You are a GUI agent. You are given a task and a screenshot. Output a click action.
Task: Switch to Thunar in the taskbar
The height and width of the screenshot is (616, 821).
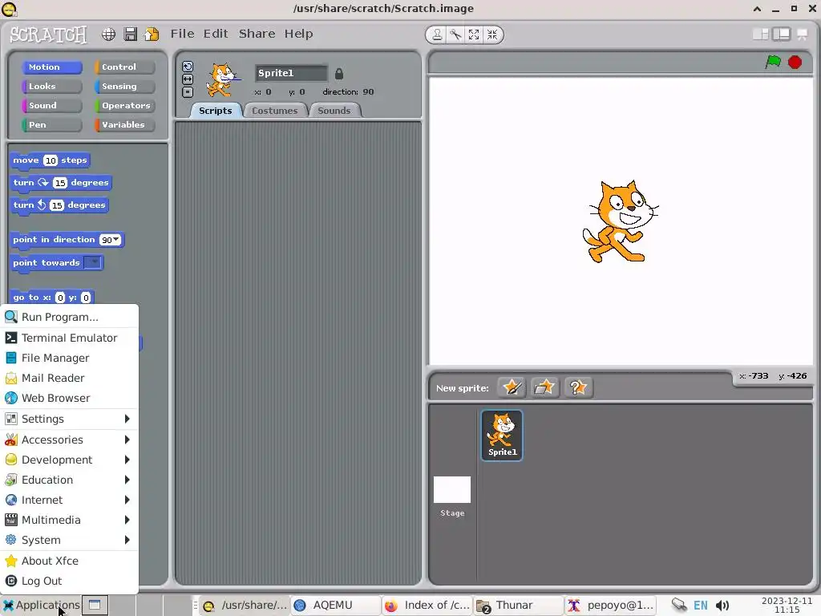click(519, 605)
